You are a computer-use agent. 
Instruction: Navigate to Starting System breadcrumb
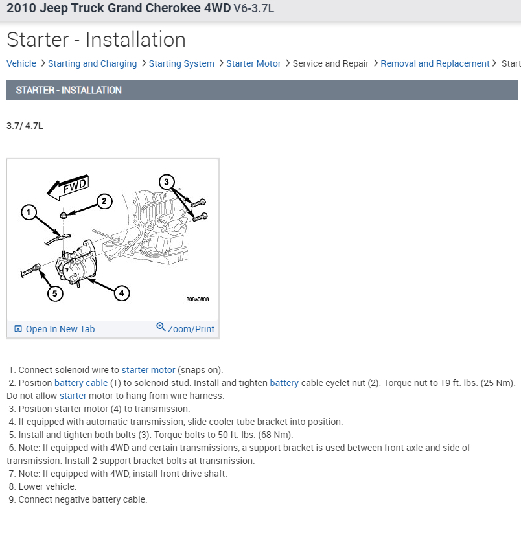click(181, 63)
